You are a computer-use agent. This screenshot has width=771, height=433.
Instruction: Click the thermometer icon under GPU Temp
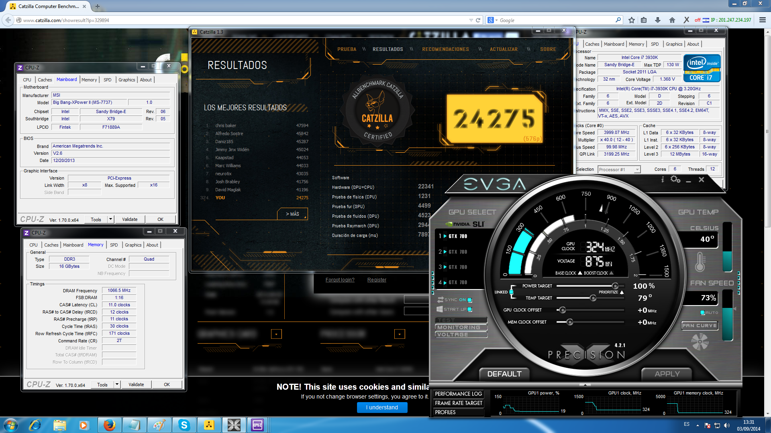[x=700, y=262]
